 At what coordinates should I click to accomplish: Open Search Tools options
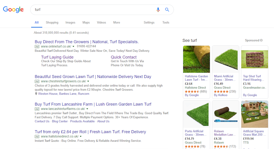coord(166,23)
